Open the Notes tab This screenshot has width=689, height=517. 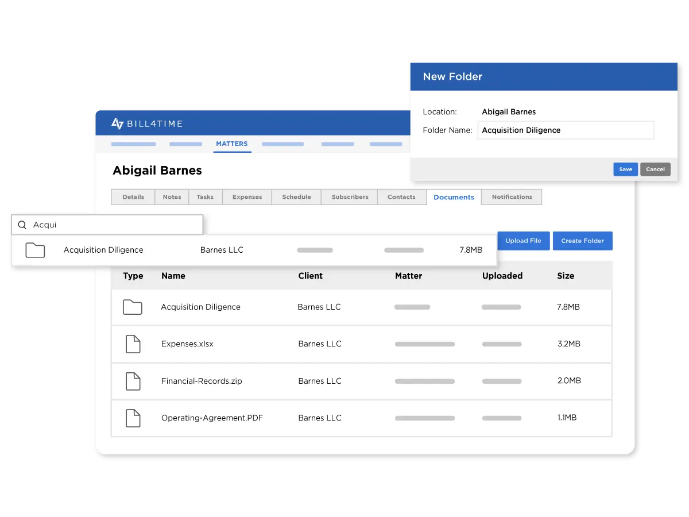click(x=172, y=197)
